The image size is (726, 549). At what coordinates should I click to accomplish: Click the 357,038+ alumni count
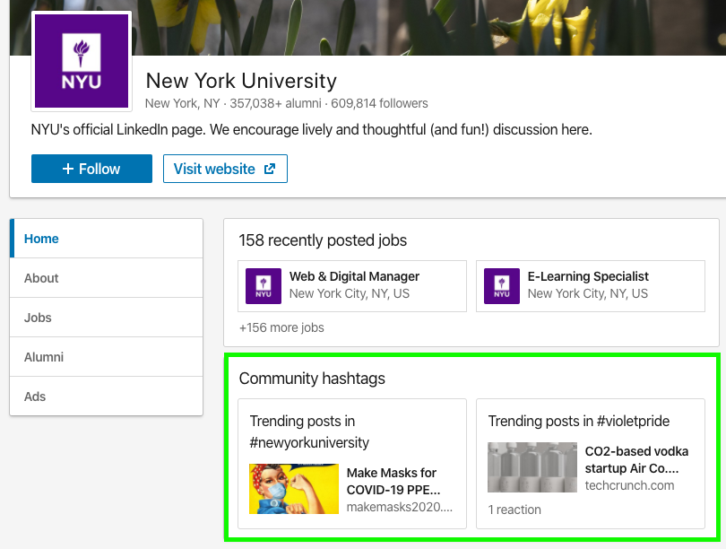275,103
